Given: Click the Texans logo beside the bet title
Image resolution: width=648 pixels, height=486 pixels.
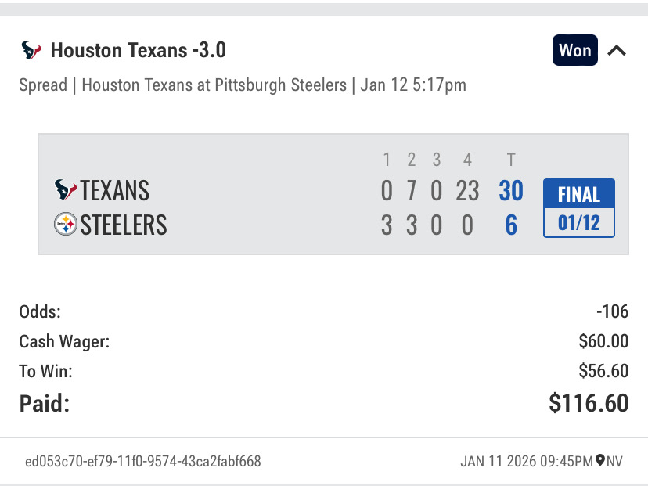Looking at the screenshot, I should click(31, 51).
